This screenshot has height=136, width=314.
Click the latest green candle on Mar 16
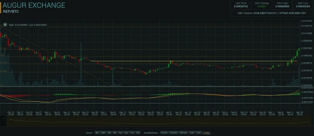299,49
